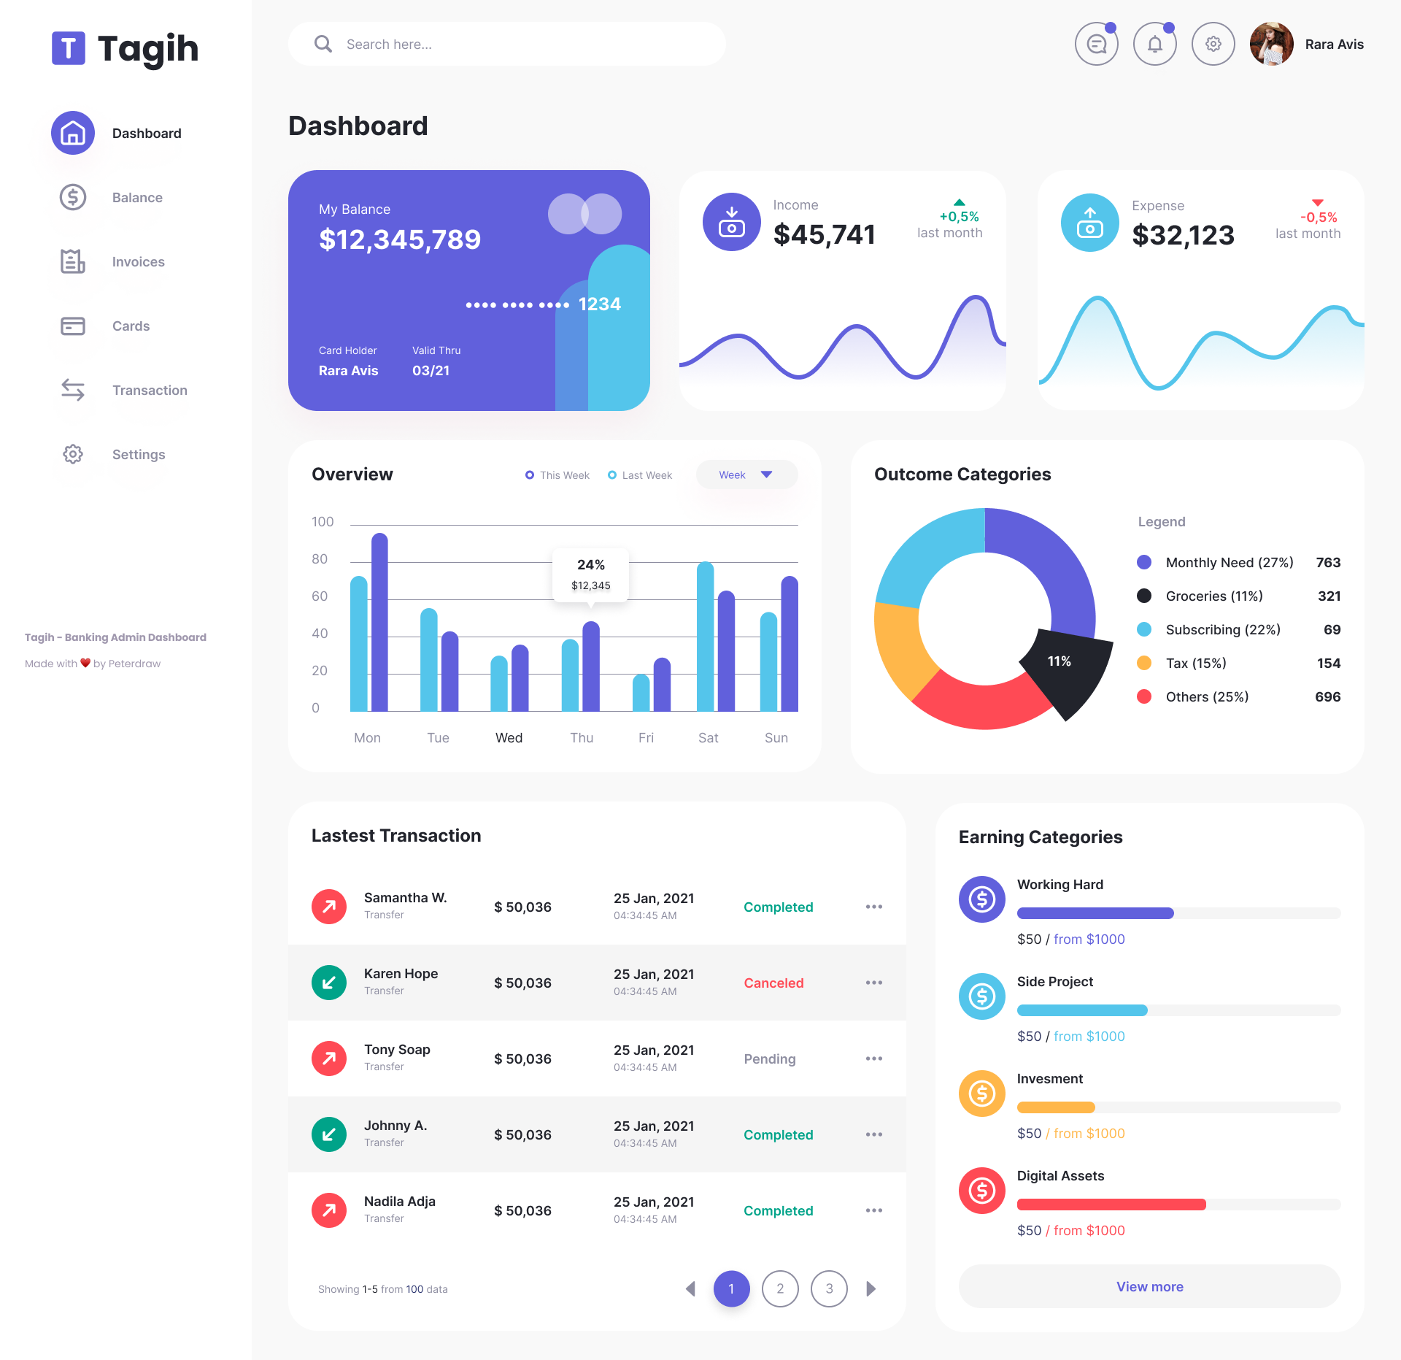This screenshot has width=1401, height=1360.
Task: Click the Invoices icon in sidebar
Action: [70, 260]
